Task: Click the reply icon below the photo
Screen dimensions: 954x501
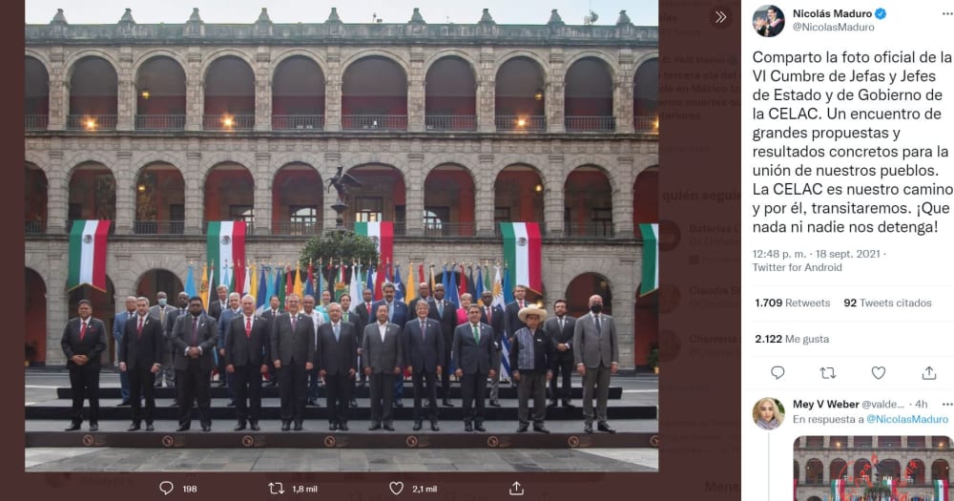Action: (x=166, y=489)
